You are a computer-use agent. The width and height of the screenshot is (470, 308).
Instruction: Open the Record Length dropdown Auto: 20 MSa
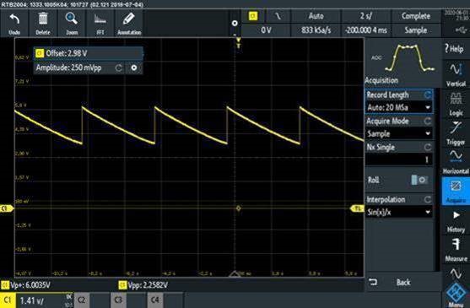pyautogui.click(x=398, y=107)
